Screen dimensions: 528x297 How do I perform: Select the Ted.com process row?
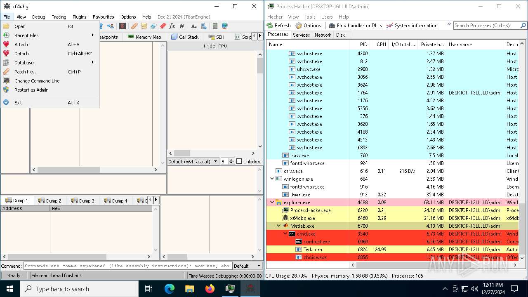click(392, 250)
